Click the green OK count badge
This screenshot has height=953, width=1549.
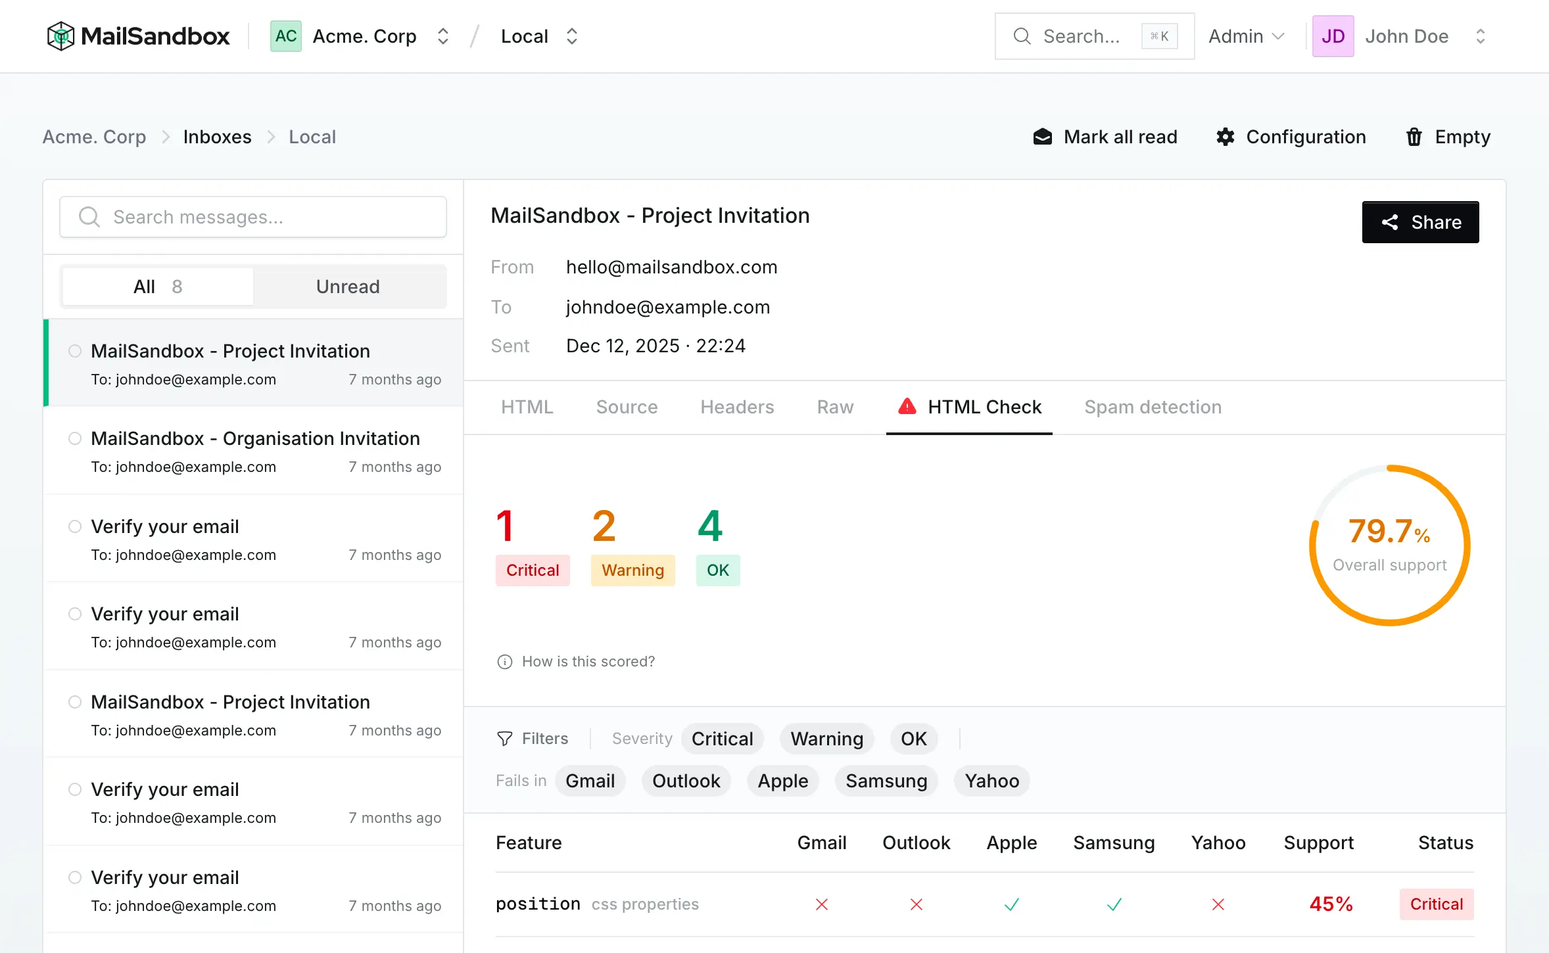(x=718, y=570)
